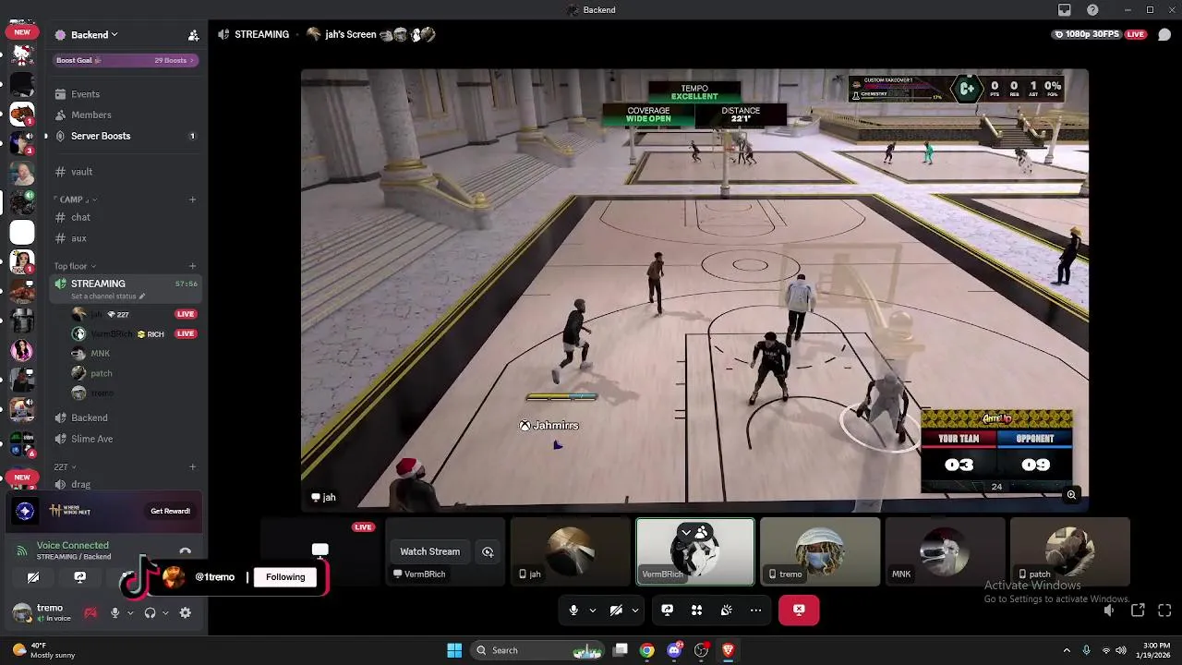Click the Following button on the TikTok overlay

[x=285, y=577]
